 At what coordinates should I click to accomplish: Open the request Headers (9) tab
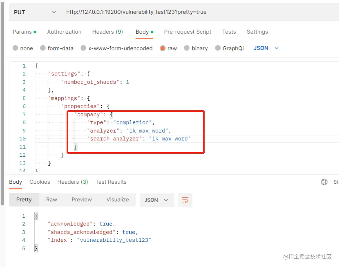[108, 32]
